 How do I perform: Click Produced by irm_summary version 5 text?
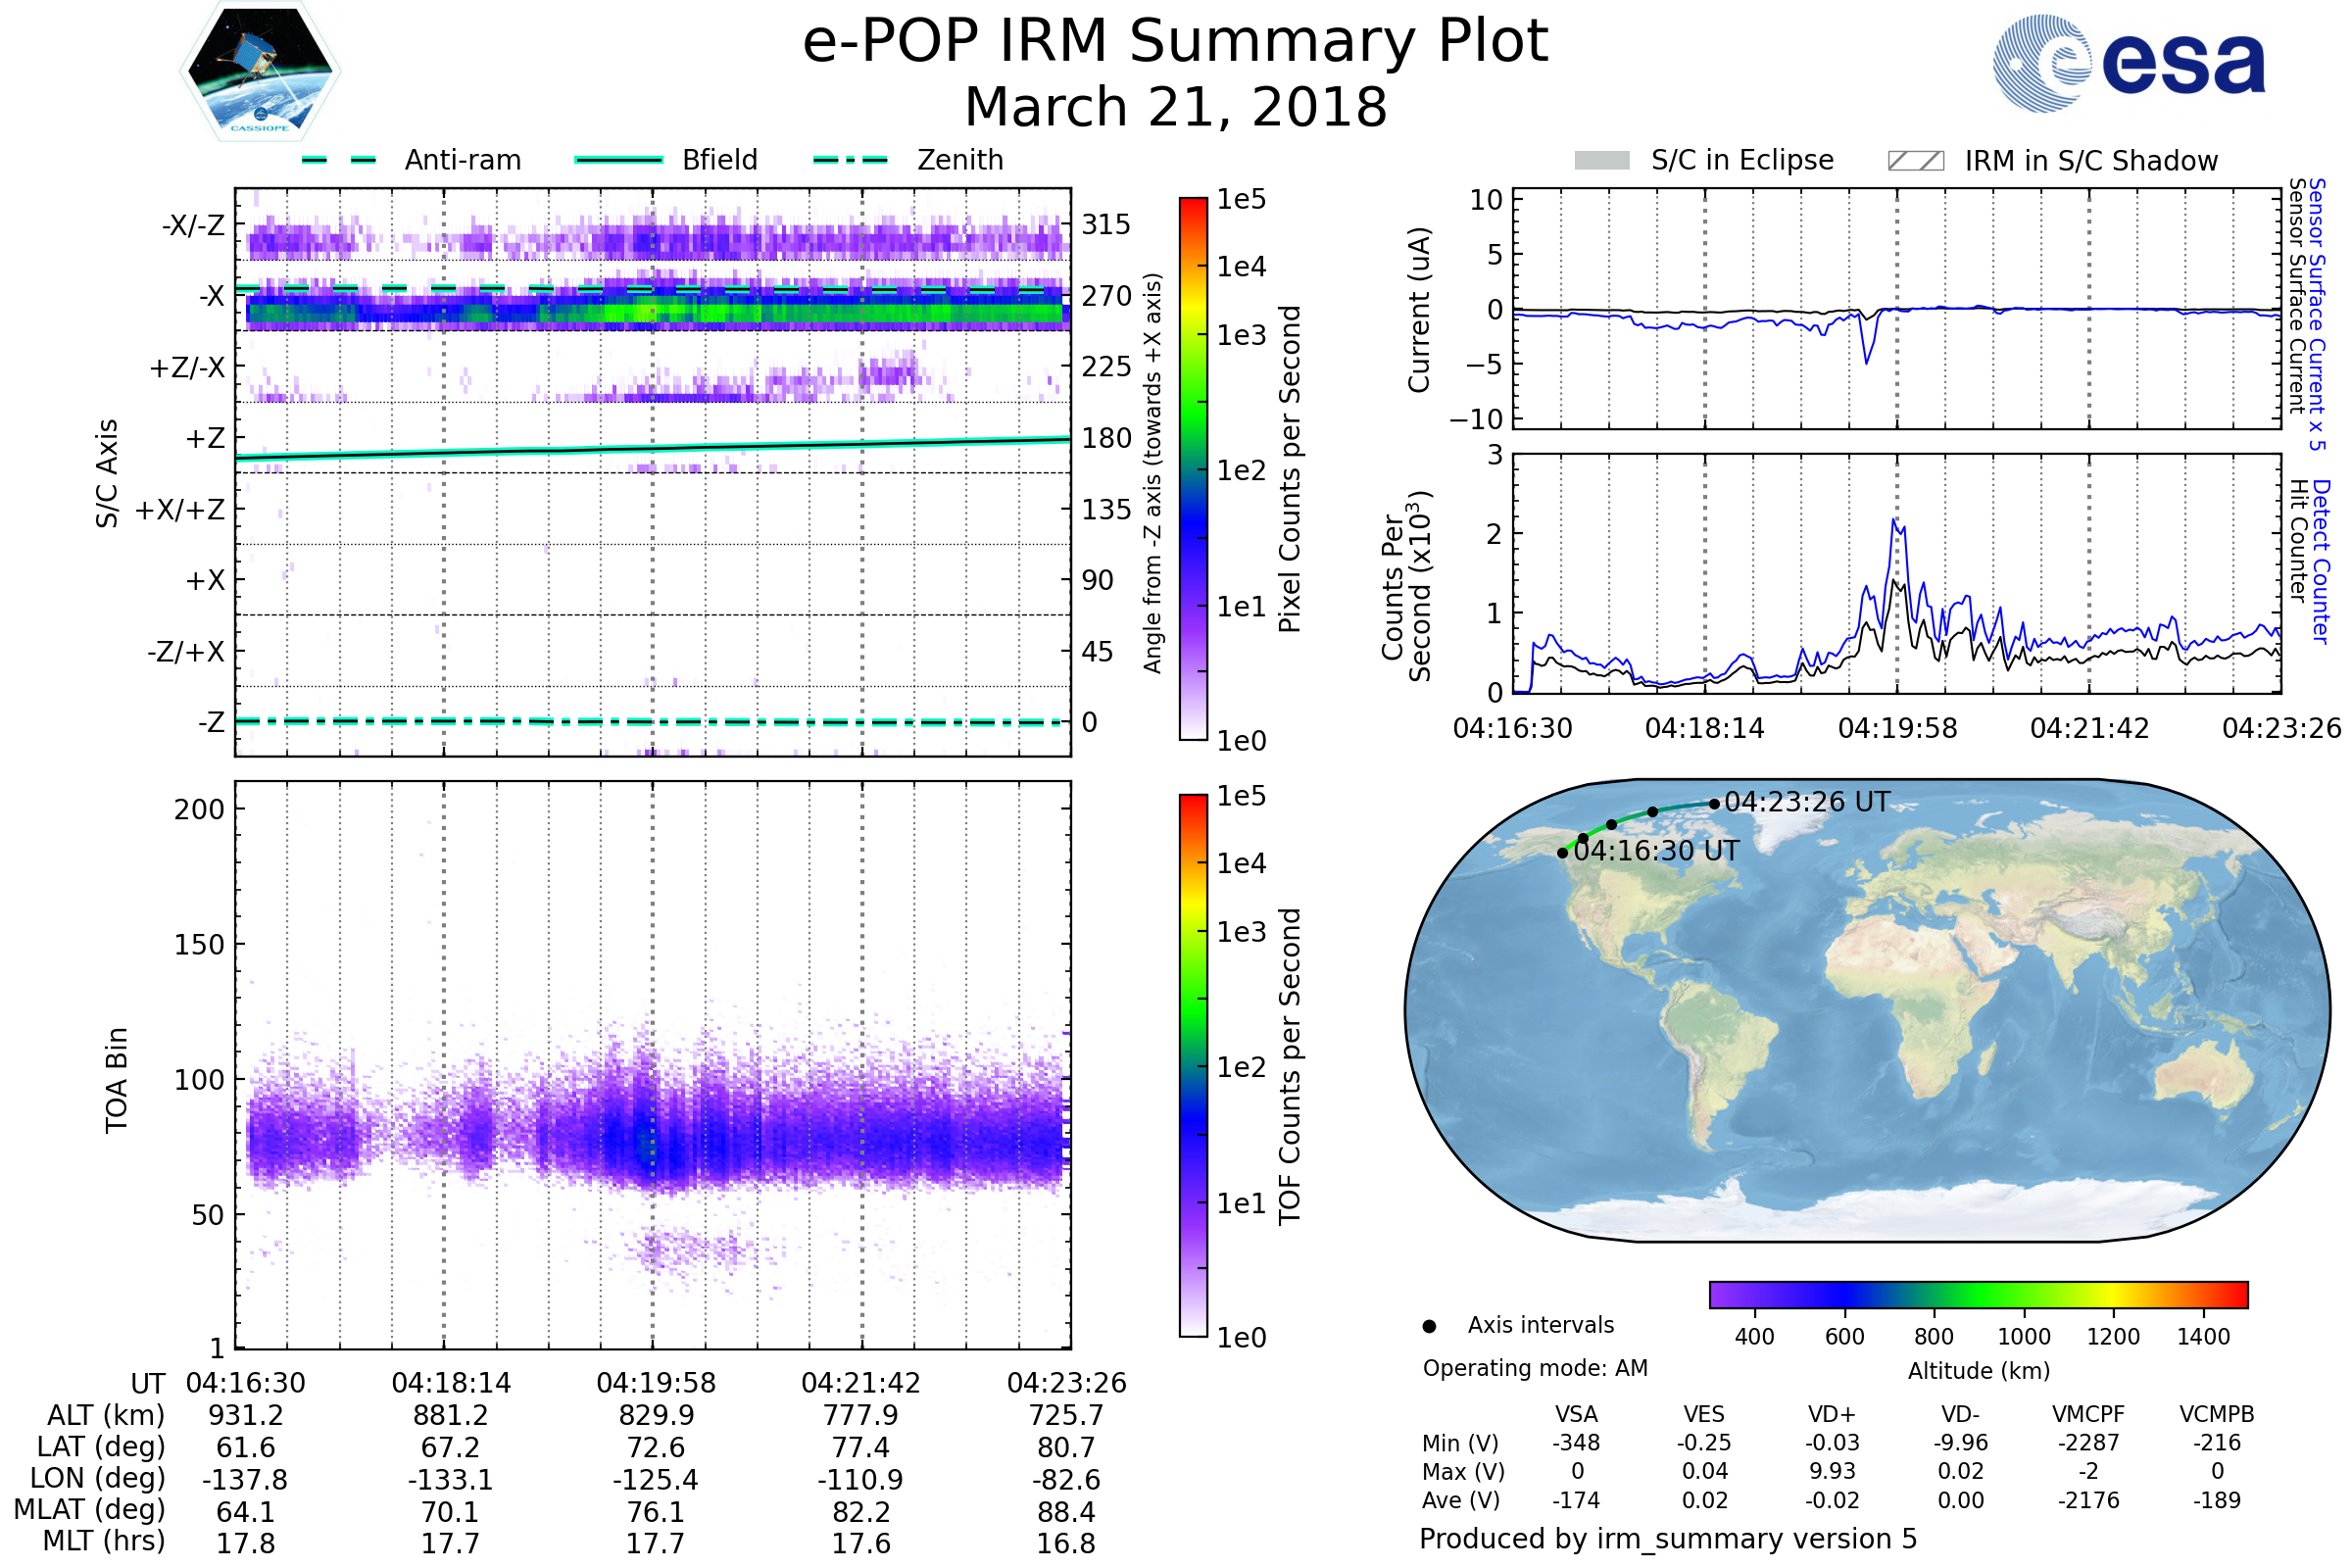(1667, 1538)
